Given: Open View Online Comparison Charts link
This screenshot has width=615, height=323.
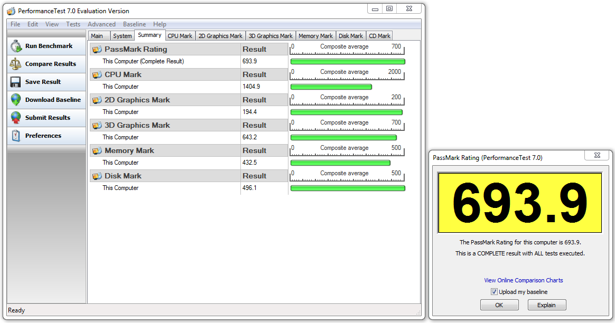Looking at the screenshot, I should click(524, 280).
